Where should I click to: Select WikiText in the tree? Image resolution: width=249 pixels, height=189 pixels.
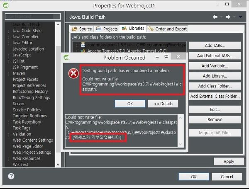pos(20,165)
